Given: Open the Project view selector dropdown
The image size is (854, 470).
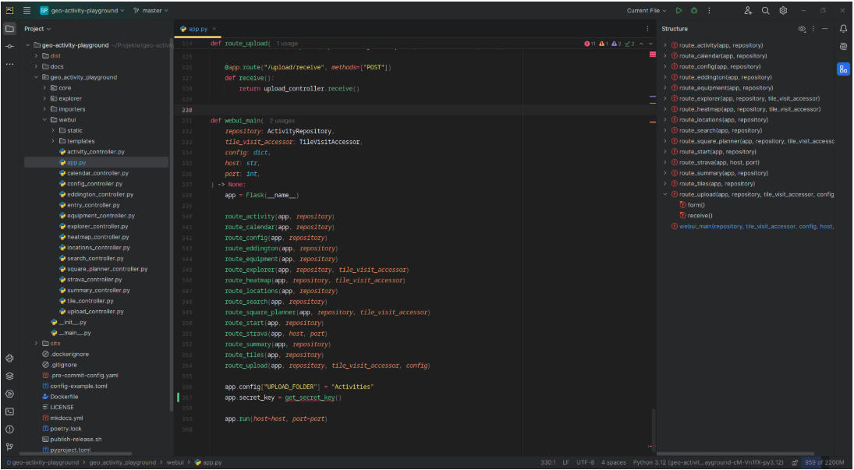Looking at the screenshot, I should (x=37, y=29).
